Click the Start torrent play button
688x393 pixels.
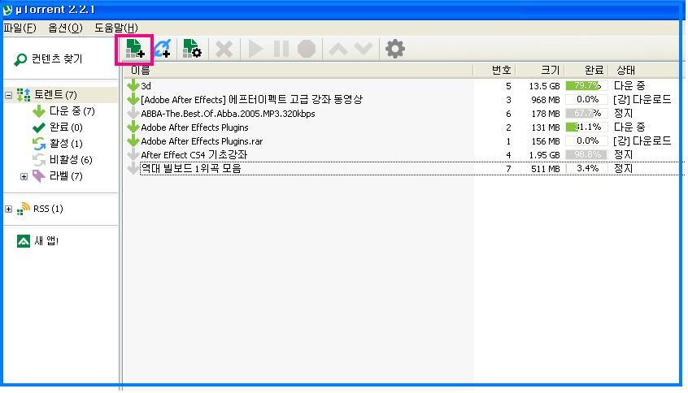[255, 49]
